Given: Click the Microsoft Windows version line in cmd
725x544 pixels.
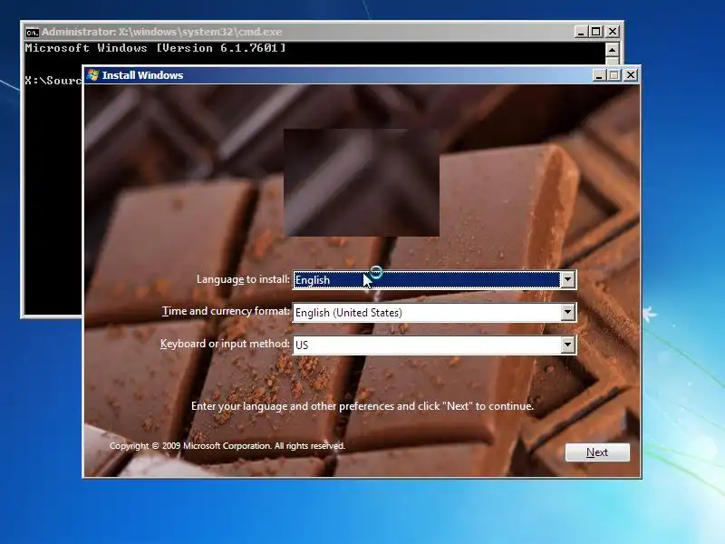Looking at the screenshot, I should [x=155, y=48].
